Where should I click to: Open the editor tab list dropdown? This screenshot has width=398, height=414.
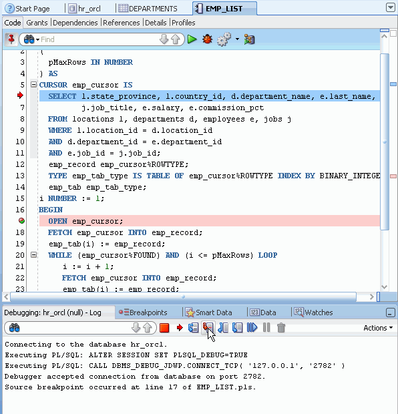coord(391,7)
